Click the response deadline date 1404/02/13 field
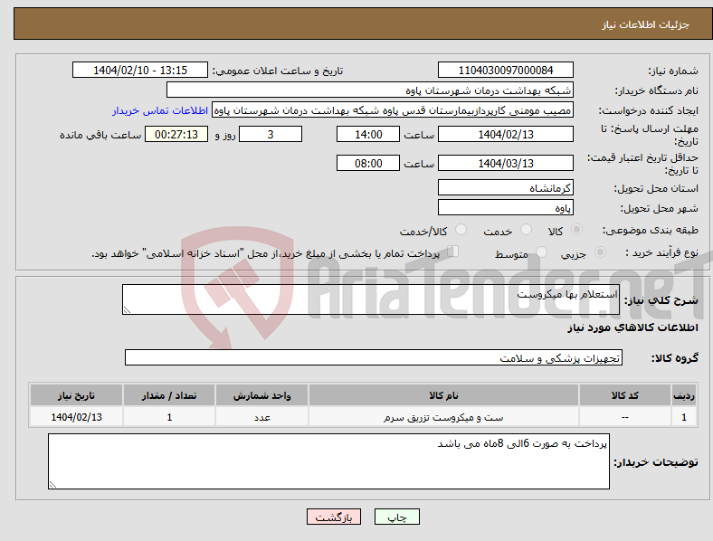This screenshot has width=713, height=541. pyautogui.click(x=505, y=135)
